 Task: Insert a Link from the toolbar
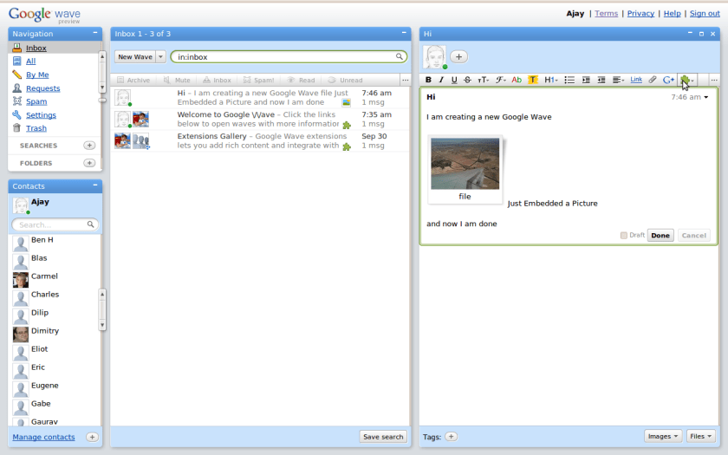click(636, 80)
